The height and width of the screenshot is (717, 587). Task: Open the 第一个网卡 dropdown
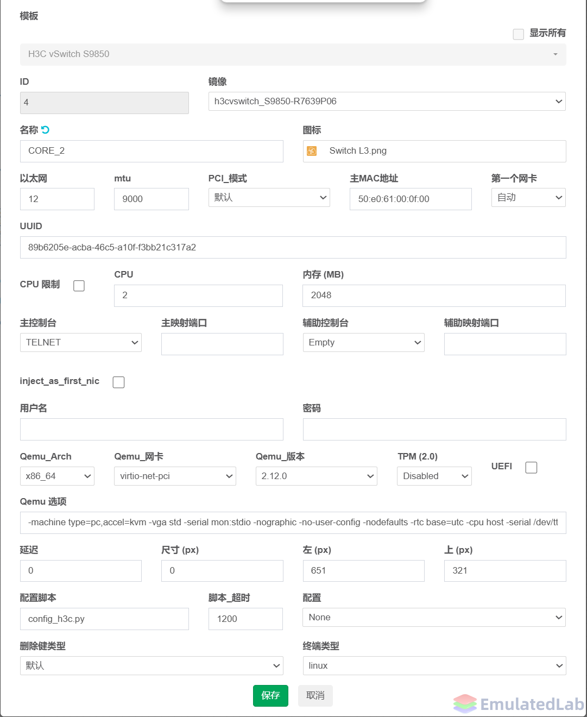click(528, 198)
